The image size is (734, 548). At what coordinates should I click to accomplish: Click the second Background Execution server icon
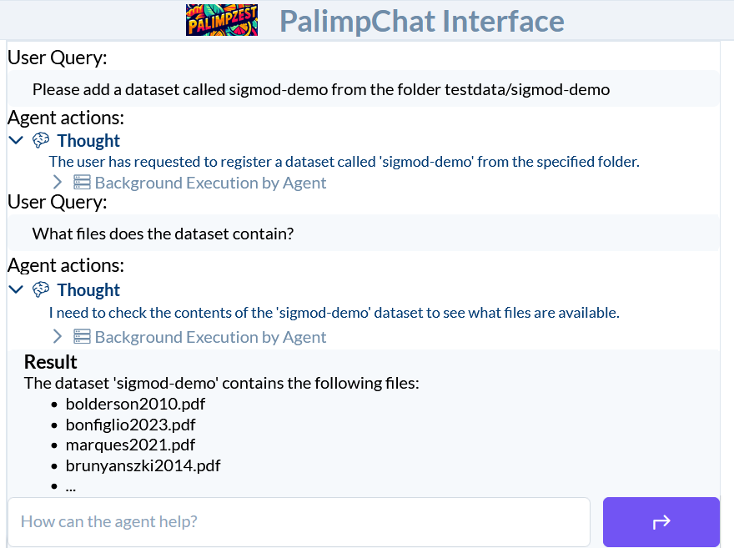tap(82, 336)
